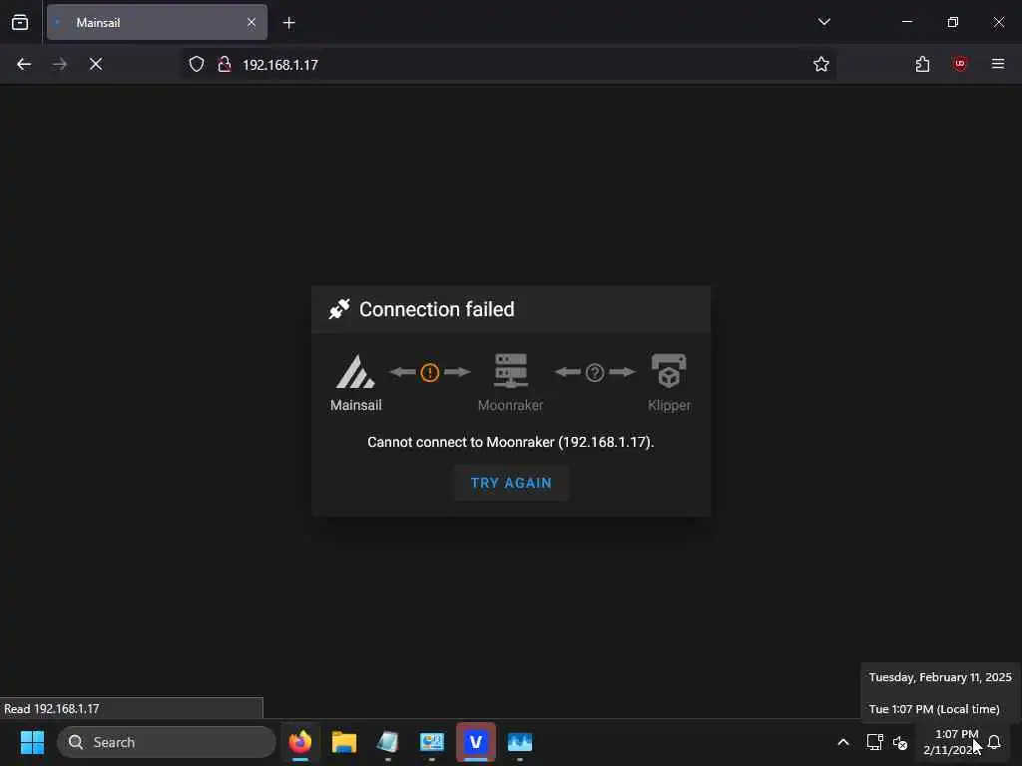Viewport: 1022px width, 766px height.
Task: Select the Mainsail browser tab
Action: coord(157,22)
